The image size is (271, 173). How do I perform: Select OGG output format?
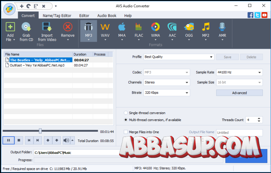tap(189, 31)
